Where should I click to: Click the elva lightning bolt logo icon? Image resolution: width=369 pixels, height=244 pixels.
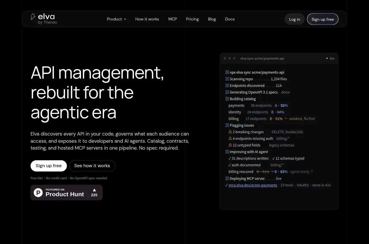coord(33,17)
